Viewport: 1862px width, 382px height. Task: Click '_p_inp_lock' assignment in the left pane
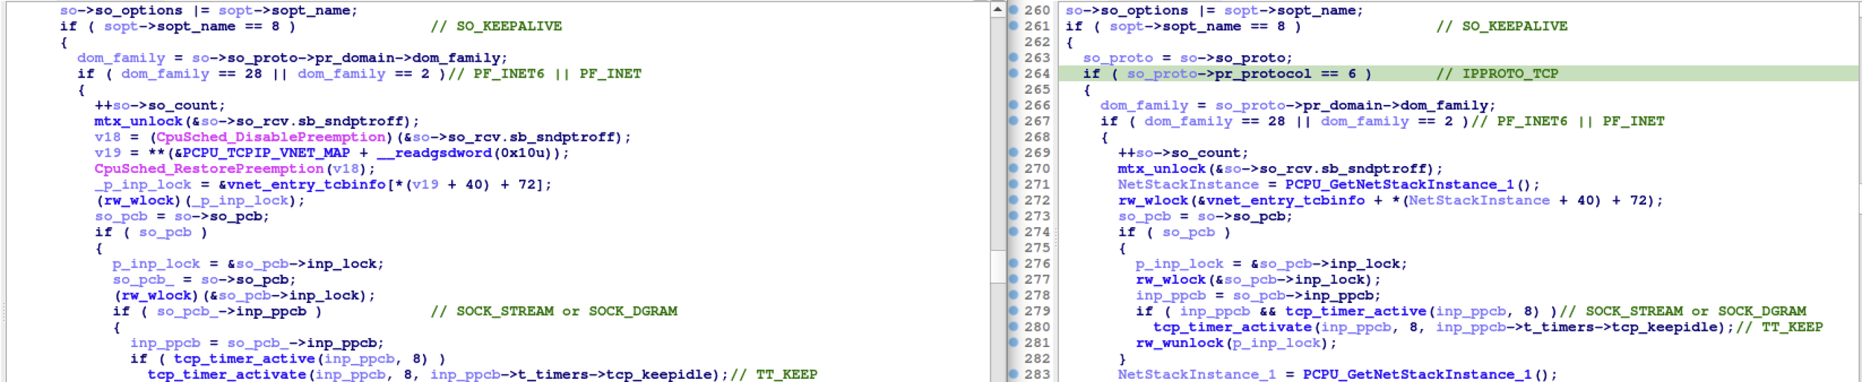pyautogui.click(x=143, y=185)
